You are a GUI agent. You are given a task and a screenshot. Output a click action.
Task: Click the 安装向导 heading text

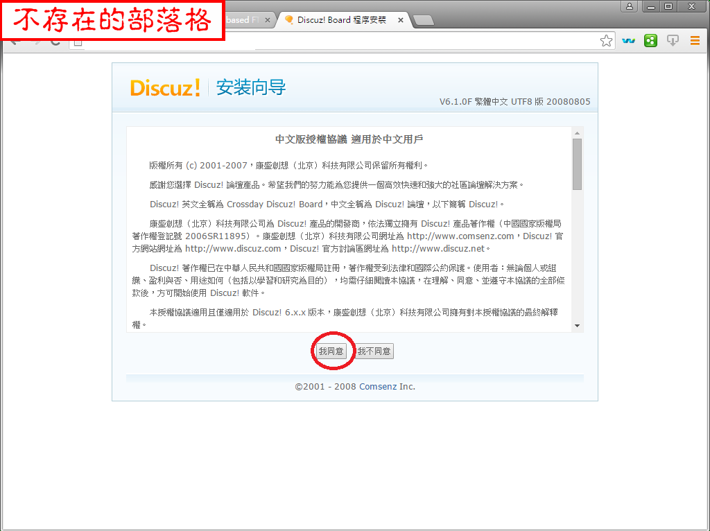(251, 87)
